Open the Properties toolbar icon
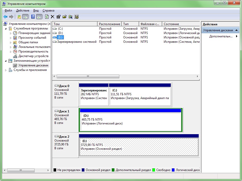242x181 pixels. 59,17
